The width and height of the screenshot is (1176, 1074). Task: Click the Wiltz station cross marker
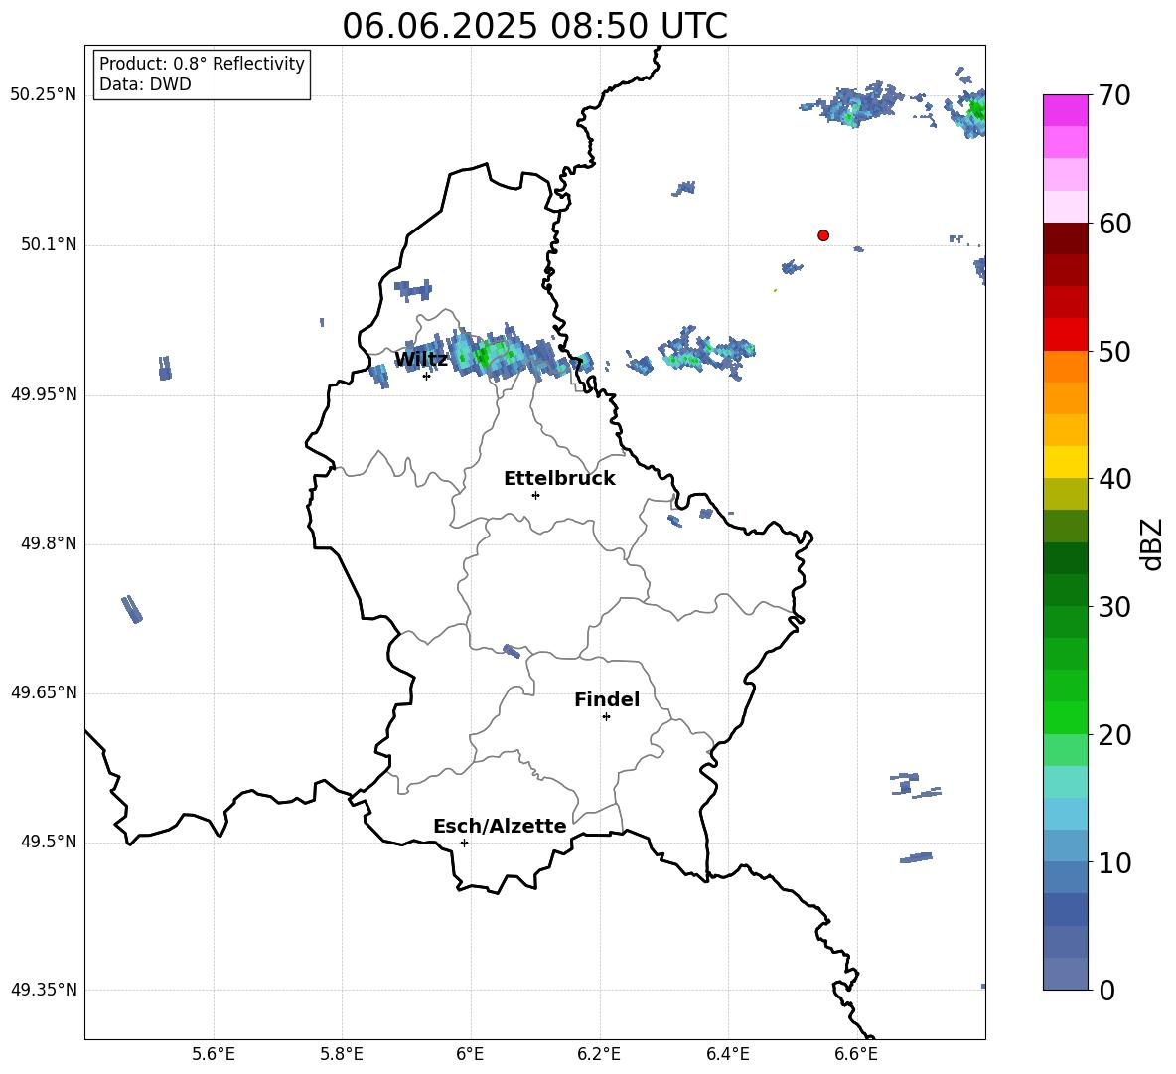coord(427,376)
